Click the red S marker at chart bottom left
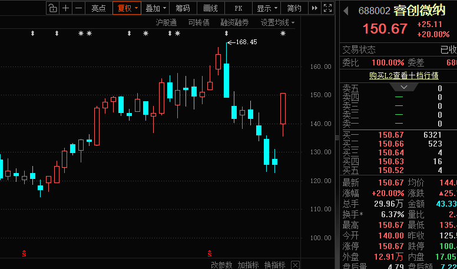The width and height of the screenshot is (457, 269). [x=24, y=254]
